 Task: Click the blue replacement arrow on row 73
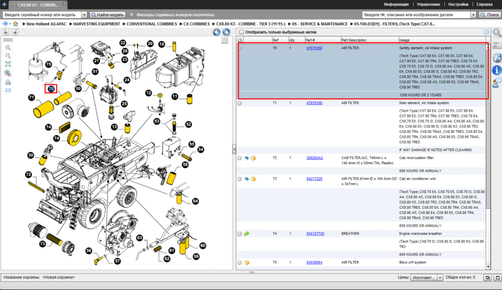246,179
